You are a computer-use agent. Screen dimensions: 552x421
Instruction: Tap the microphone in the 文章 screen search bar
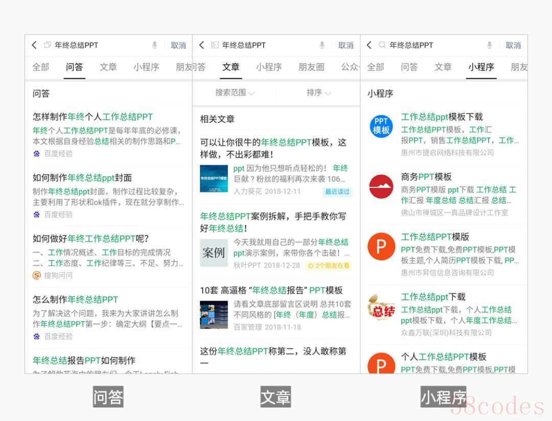[x=322, y=45]
